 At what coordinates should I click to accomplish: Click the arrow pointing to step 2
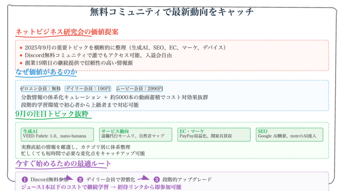(69, 178)
